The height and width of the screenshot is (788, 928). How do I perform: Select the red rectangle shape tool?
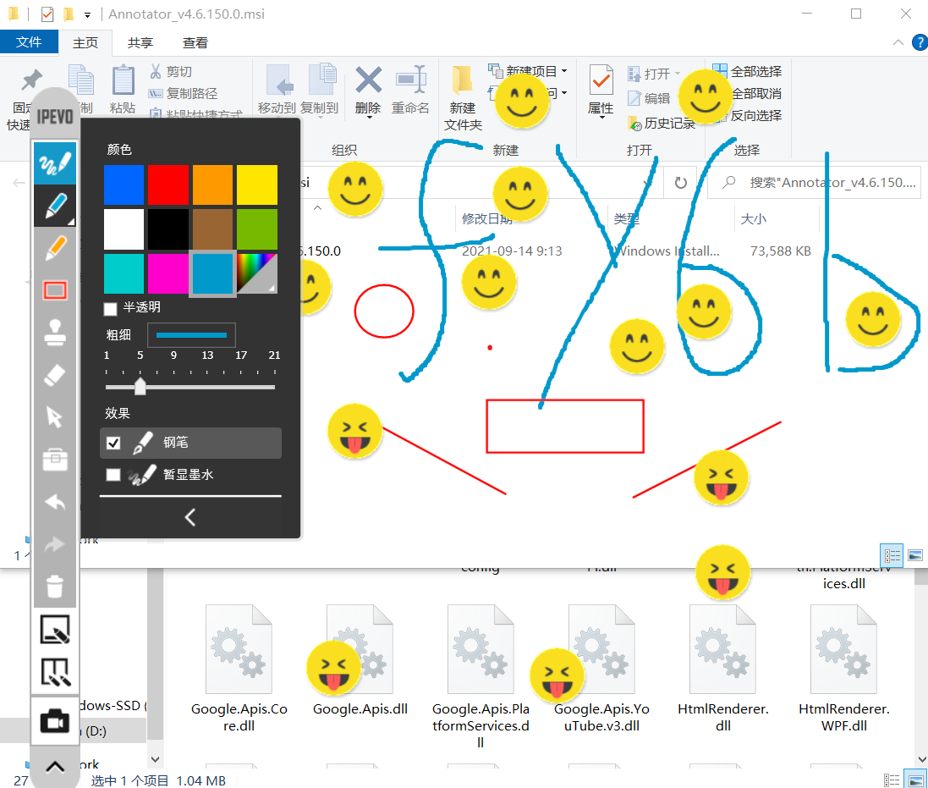[x=55, y=290]
